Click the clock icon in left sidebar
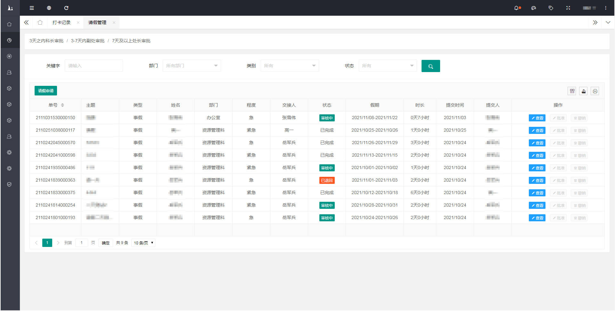The width and height of the screenshot is (615, 311). pos(9,40)
